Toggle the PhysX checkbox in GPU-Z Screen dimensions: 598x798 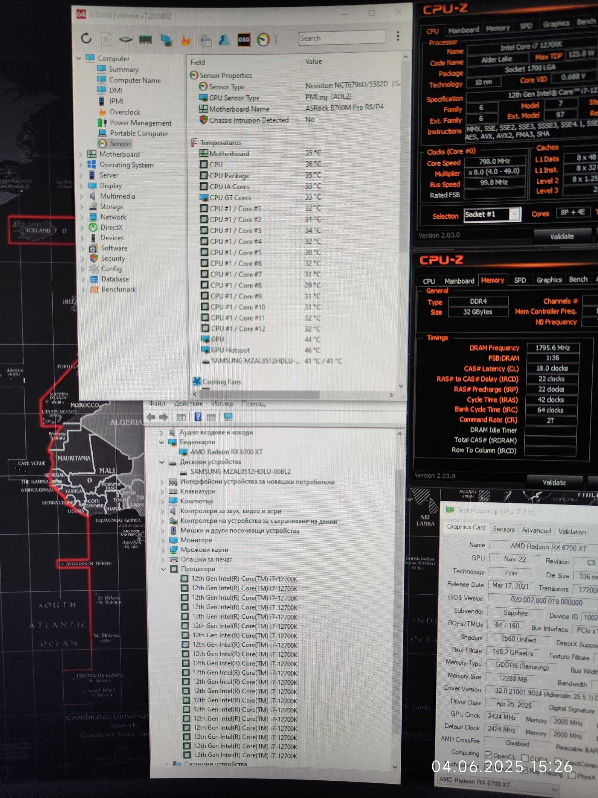coord(571,776)
